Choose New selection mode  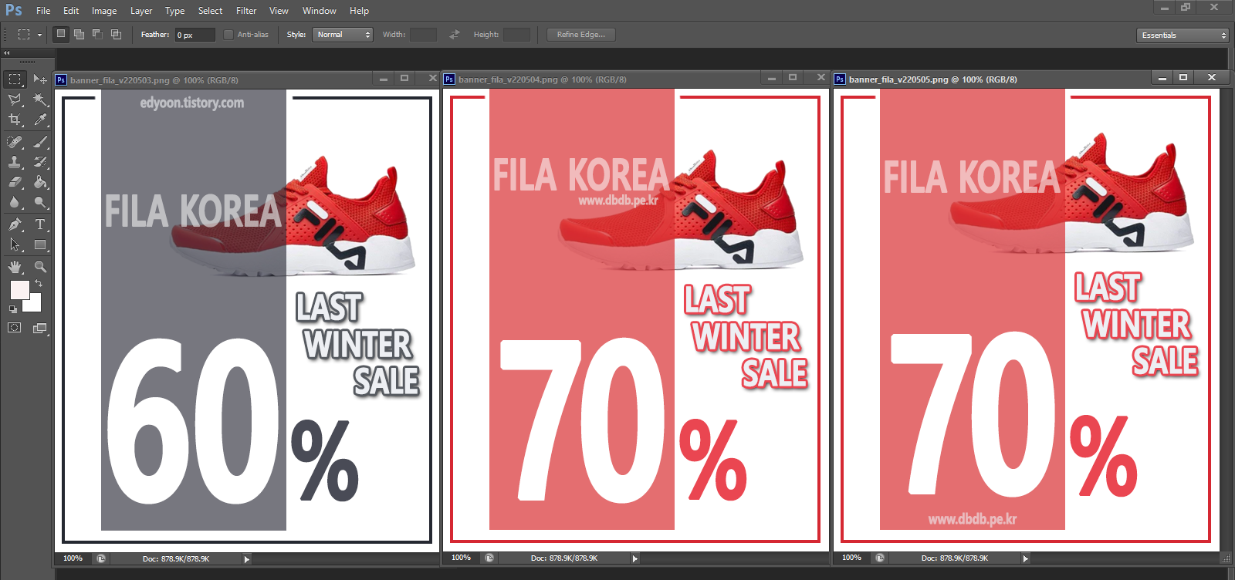click(x=61, y=34)
